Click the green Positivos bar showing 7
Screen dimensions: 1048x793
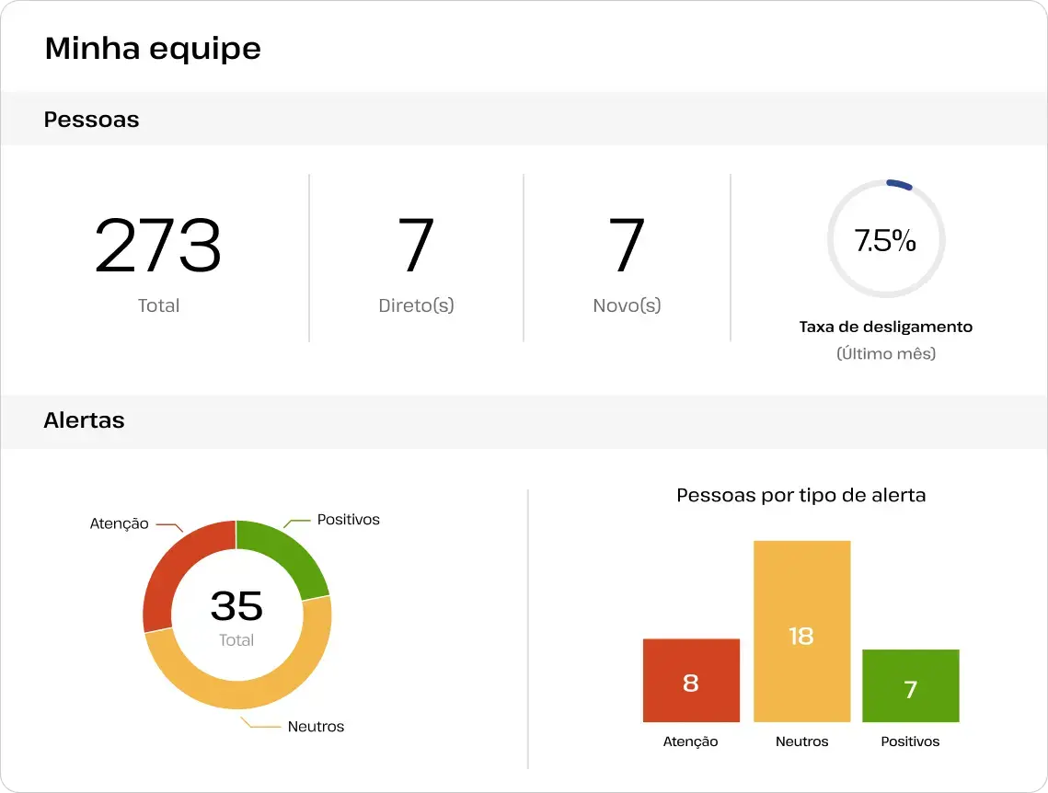click(x=910, y=686)
